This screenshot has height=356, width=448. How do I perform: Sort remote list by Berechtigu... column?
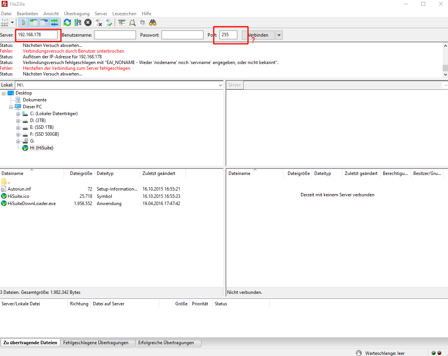tap(395, 173)
